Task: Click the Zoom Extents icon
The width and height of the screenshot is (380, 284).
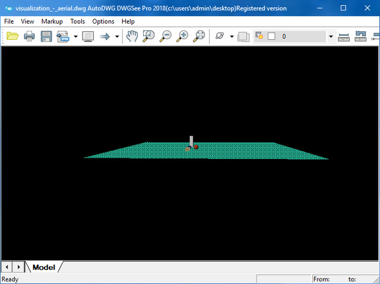Action: point(200,36)
